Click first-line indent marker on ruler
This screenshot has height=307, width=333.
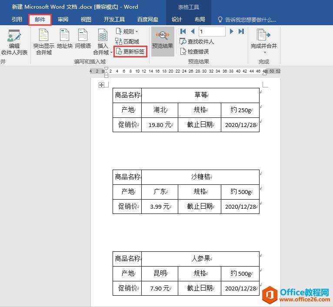[106, 68]
